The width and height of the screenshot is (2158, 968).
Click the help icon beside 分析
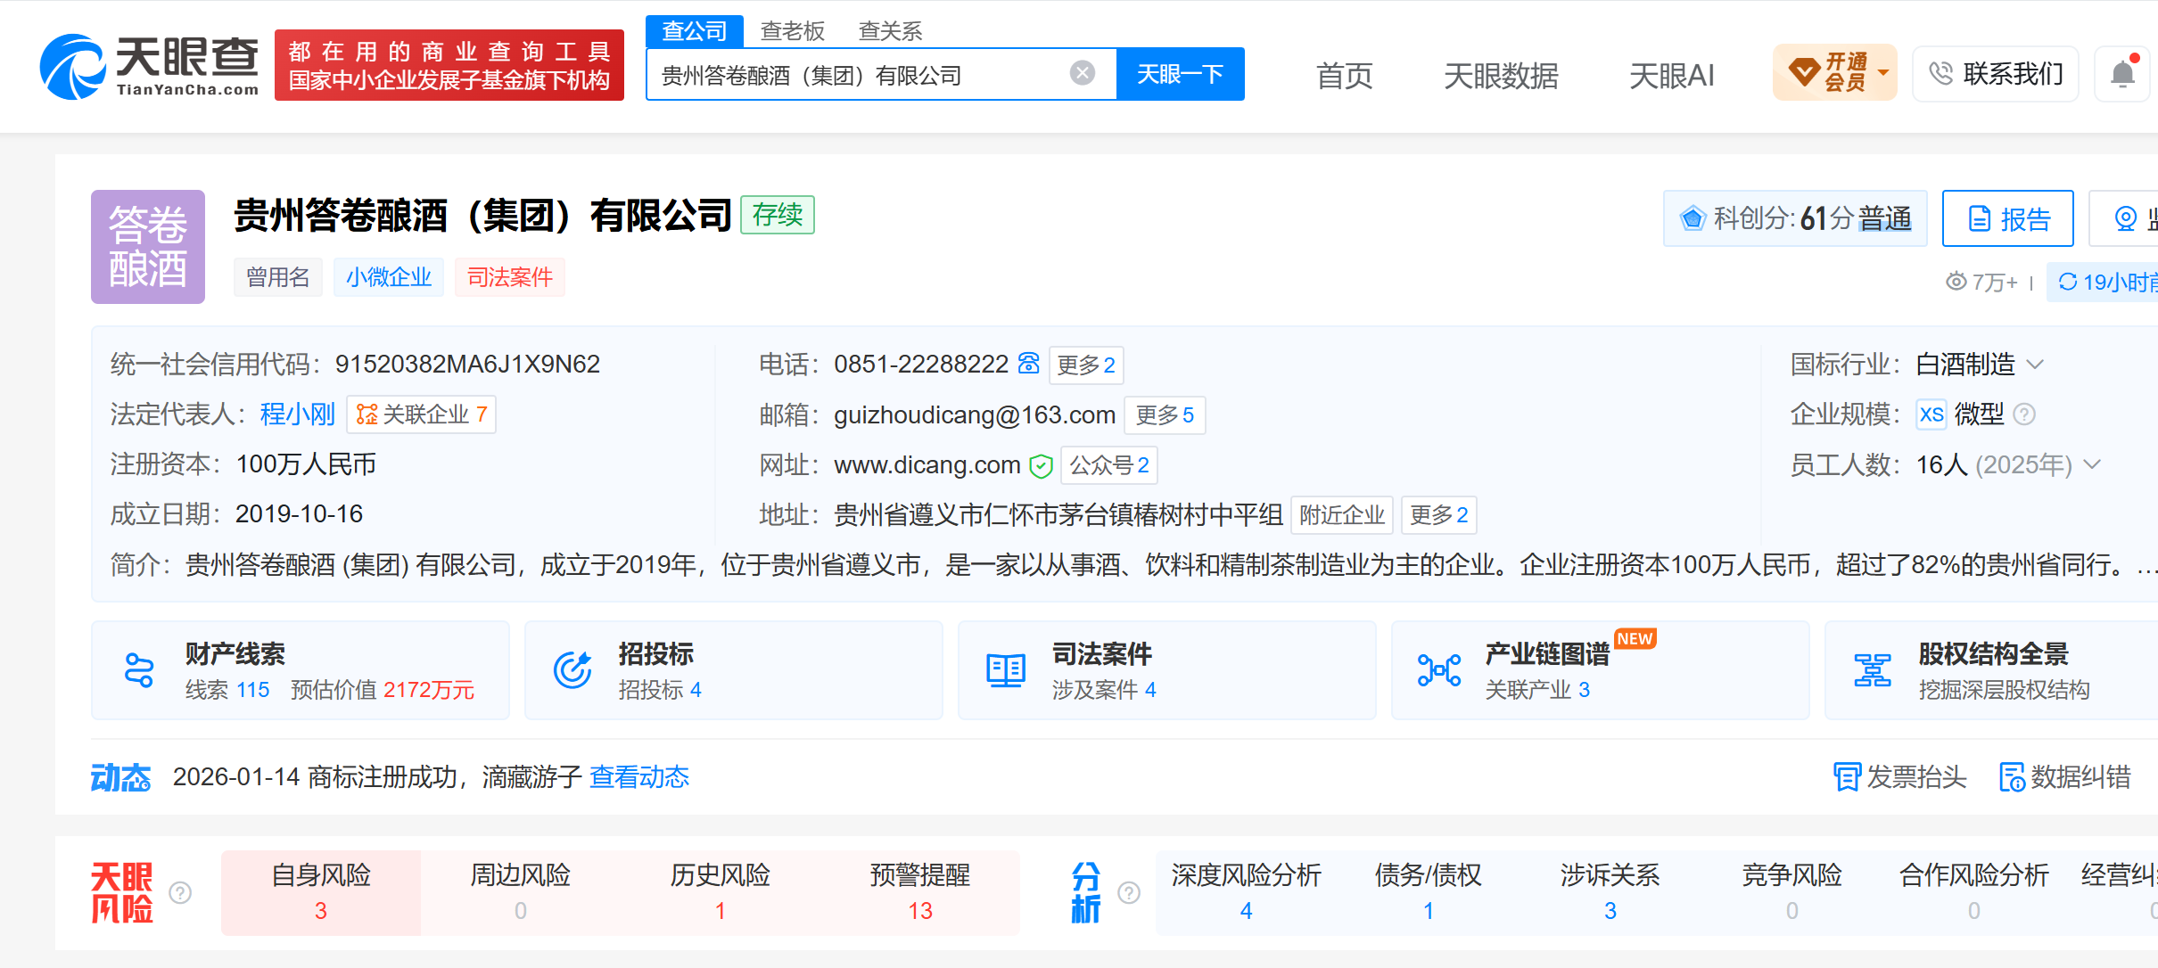tap(1129, 892)
